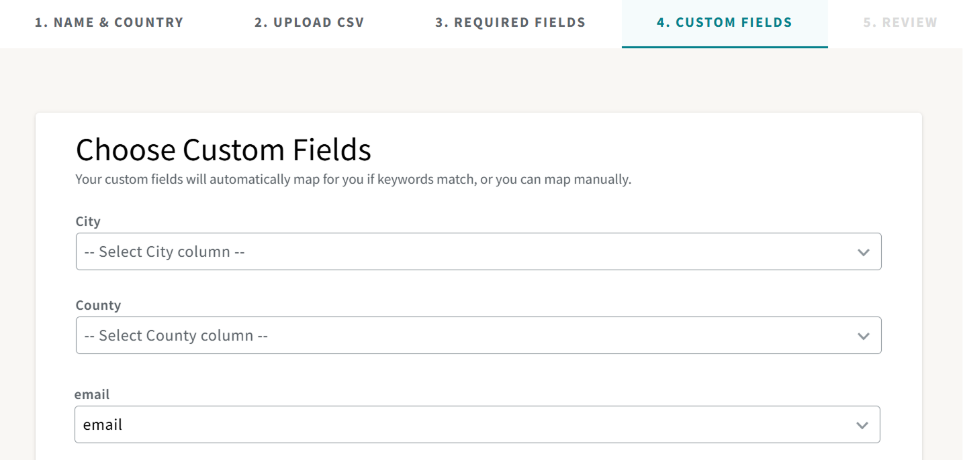Viewport: 963px width, 460px height.
Task: Open the "3. Required Fields" step
Action: click(x=511, y=22)
